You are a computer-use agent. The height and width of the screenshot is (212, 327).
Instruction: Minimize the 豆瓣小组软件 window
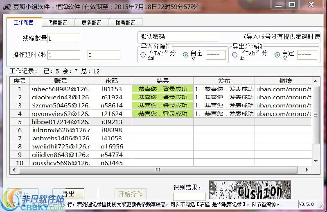click(278, 5)
